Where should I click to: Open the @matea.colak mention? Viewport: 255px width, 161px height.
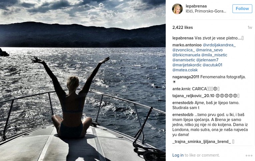185,70
